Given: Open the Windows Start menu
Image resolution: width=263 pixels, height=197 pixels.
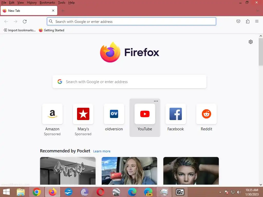Looking at the screenshot, I should (x=6, y=192).
